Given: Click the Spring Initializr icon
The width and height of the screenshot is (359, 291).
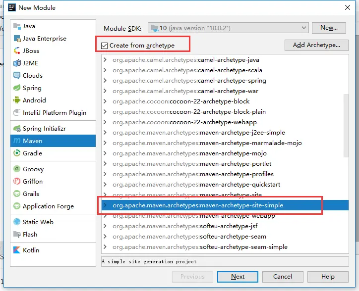Looking at the screenshot, I should tap(17, 129).
